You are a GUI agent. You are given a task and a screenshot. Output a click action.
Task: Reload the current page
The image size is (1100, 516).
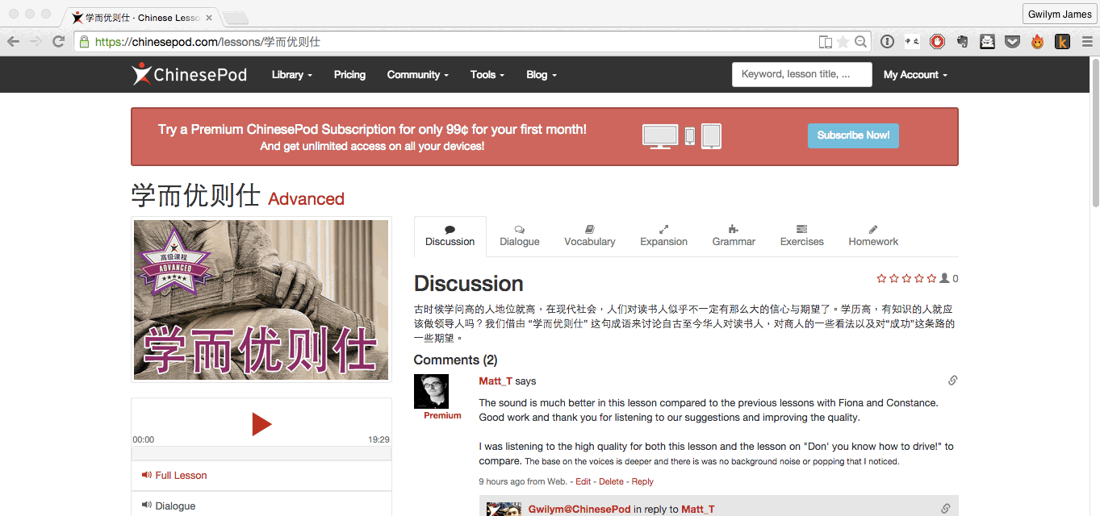point(57,41)
